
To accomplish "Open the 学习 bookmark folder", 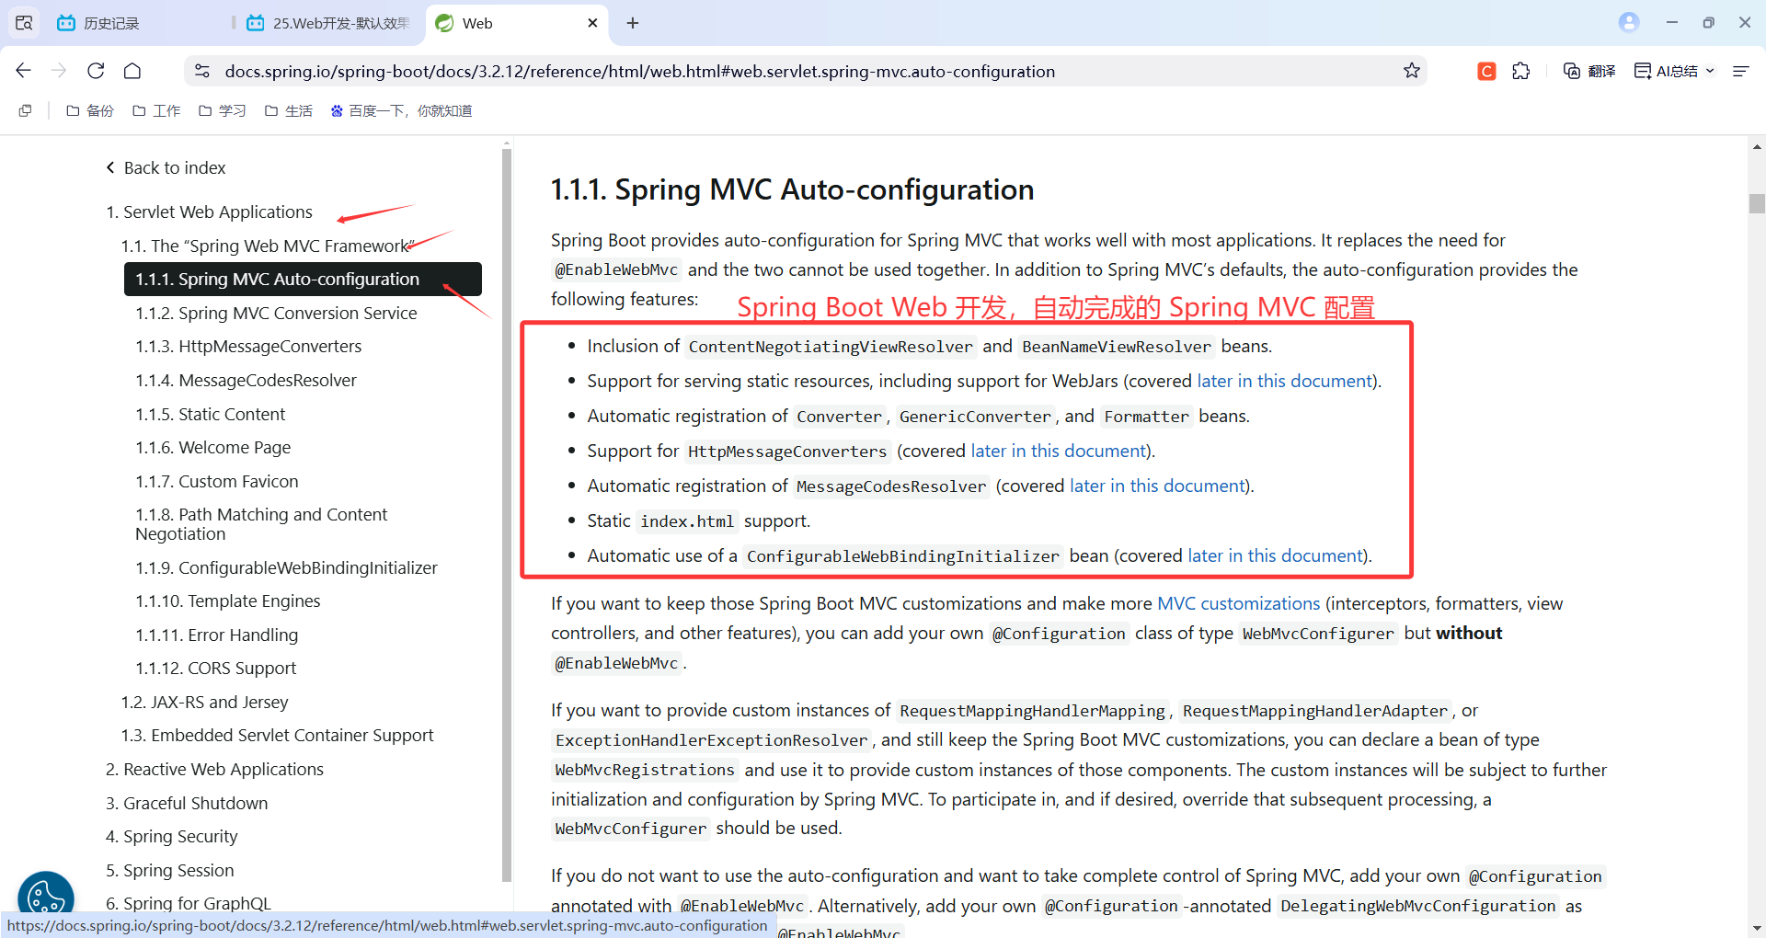I will (x=223, y=110).
